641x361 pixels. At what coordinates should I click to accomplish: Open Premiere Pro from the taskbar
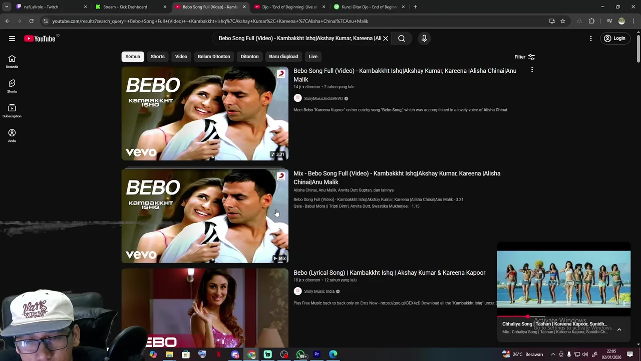tap(316, 354)
